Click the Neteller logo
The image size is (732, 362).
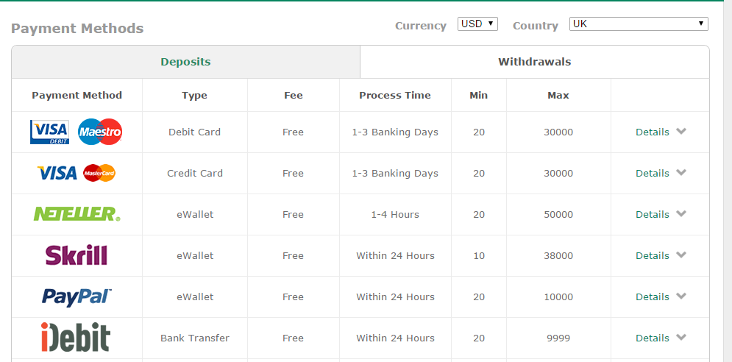[x=77, y=214]
